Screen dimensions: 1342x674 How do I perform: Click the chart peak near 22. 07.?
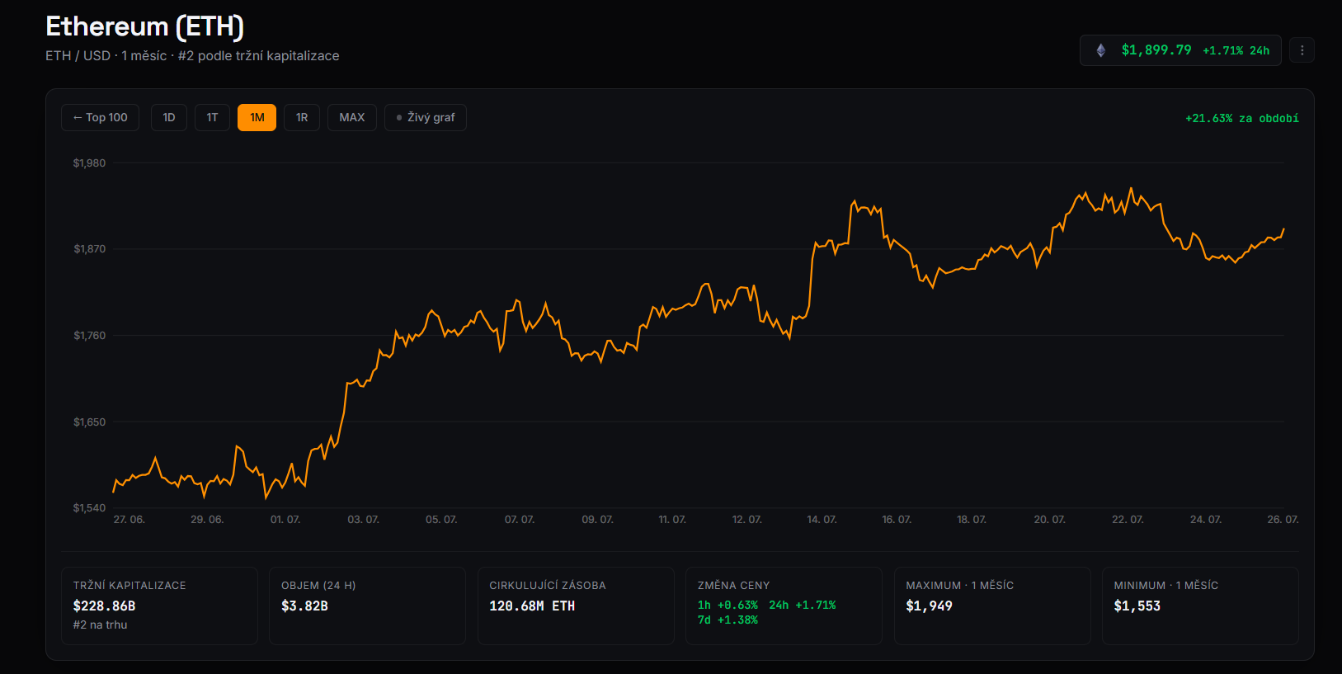pyautogui.click(x=1131, y=189)
